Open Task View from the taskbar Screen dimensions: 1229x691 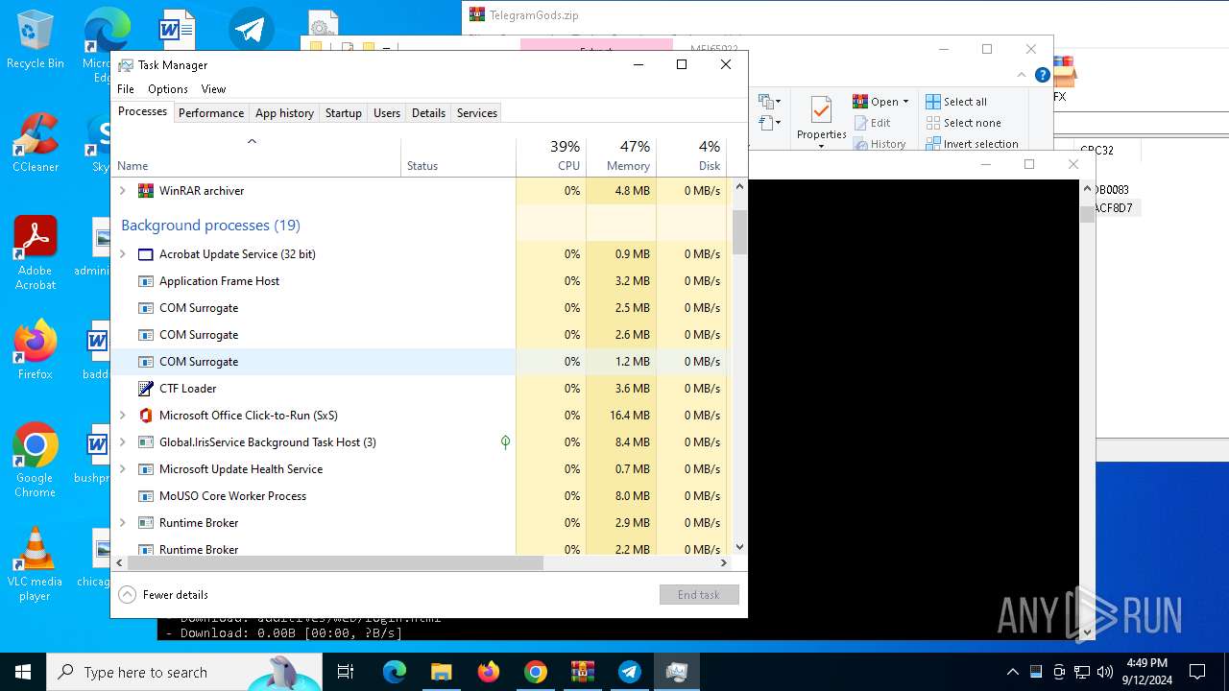click(x=347, y=672)
